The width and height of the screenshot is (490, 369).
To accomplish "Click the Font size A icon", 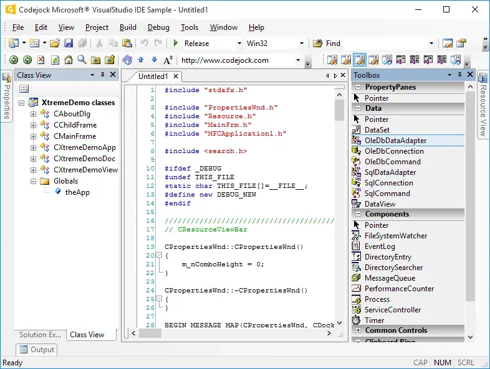I will tap(168, 60).
